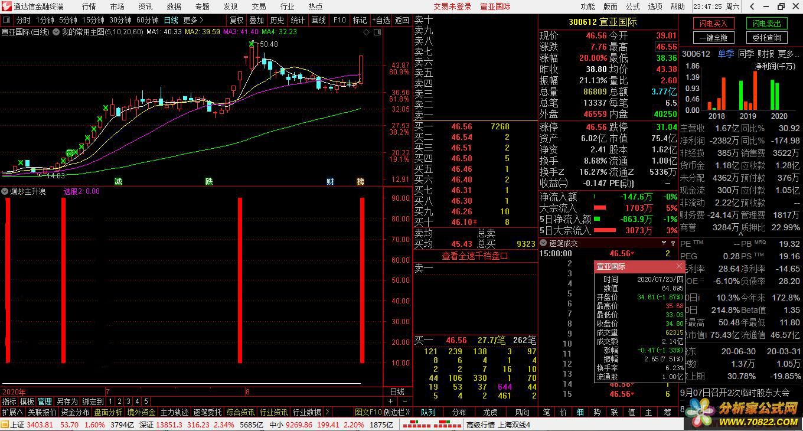Open the 公式 menu

632,6
